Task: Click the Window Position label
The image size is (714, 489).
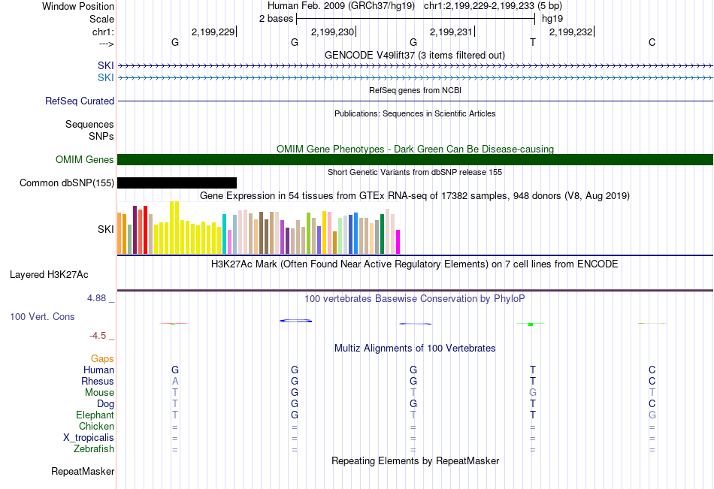Action: point(78,6)
